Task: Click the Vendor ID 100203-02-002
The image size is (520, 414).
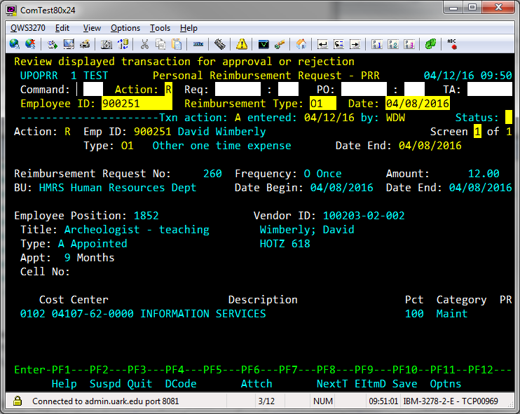Action: click(364, 216)
